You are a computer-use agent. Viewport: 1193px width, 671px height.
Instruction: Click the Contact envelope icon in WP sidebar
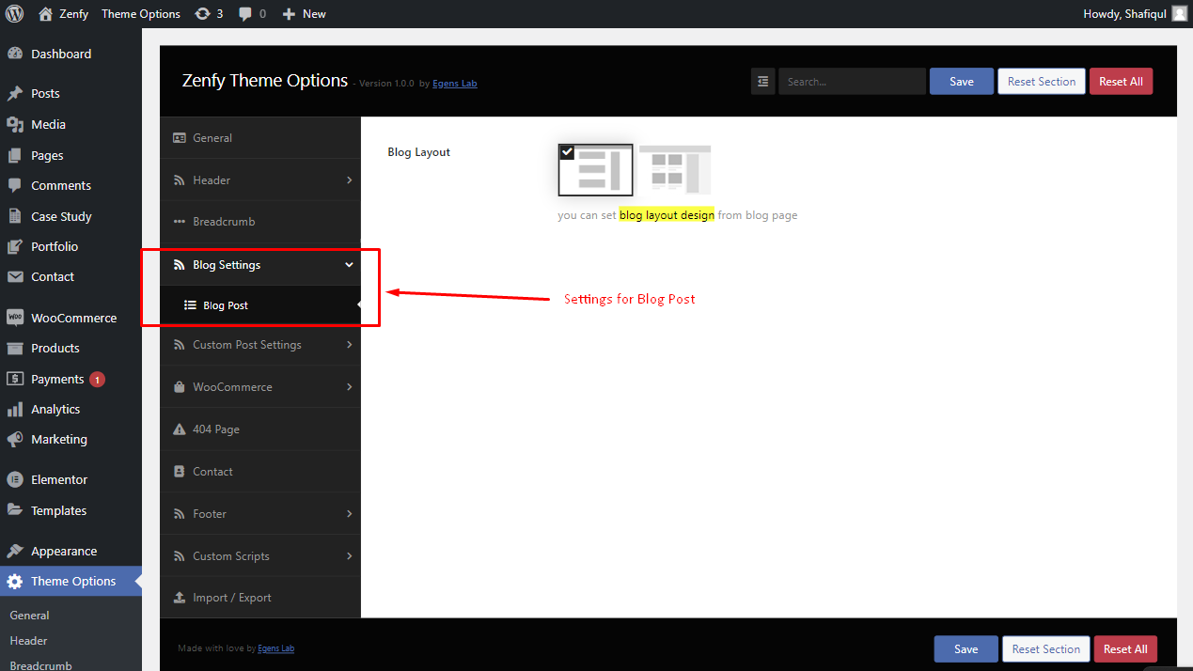coord(15,276)
